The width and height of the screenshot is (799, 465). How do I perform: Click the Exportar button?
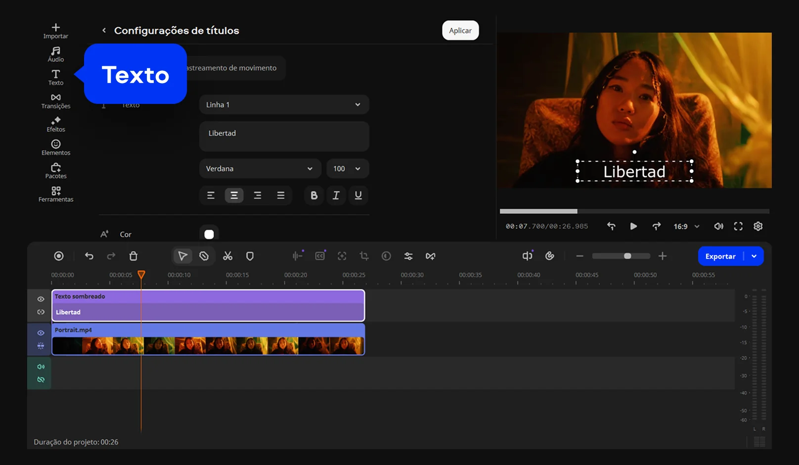click(720, 256)
